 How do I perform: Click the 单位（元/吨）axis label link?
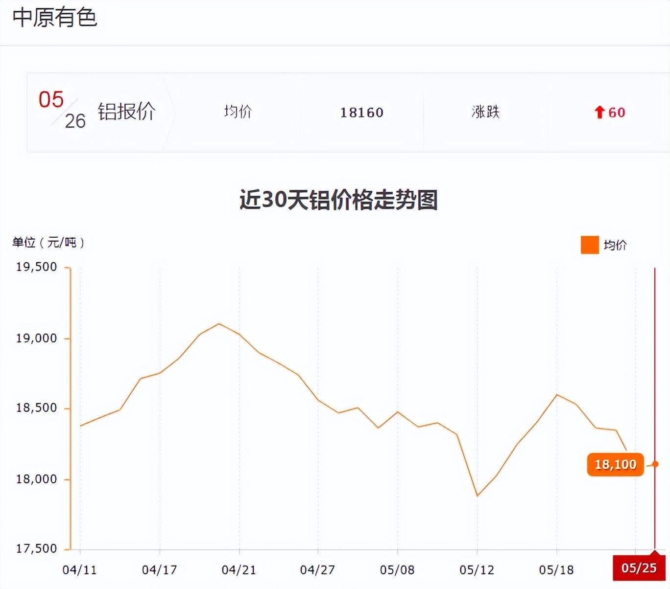(x=48, y=241)
